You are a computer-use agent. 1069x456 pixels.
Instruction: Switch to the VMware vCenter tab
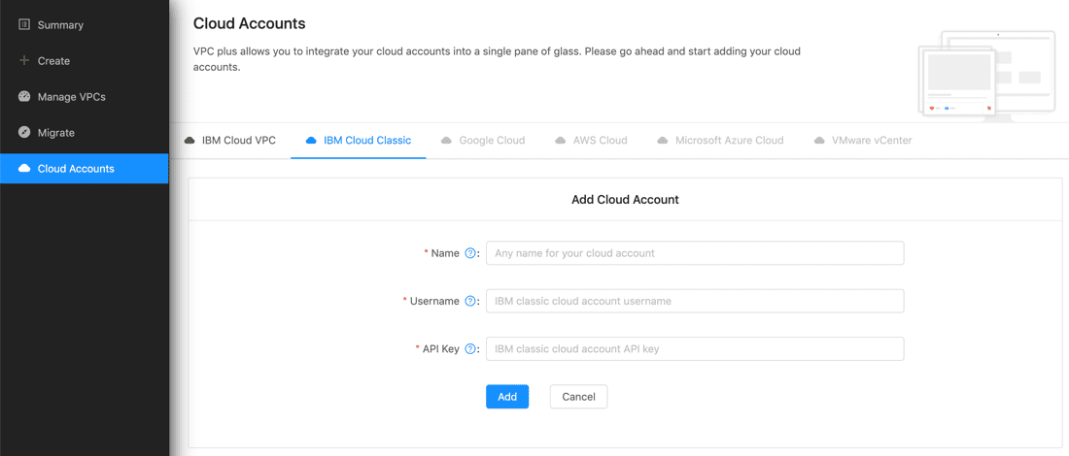coord(862,141)
